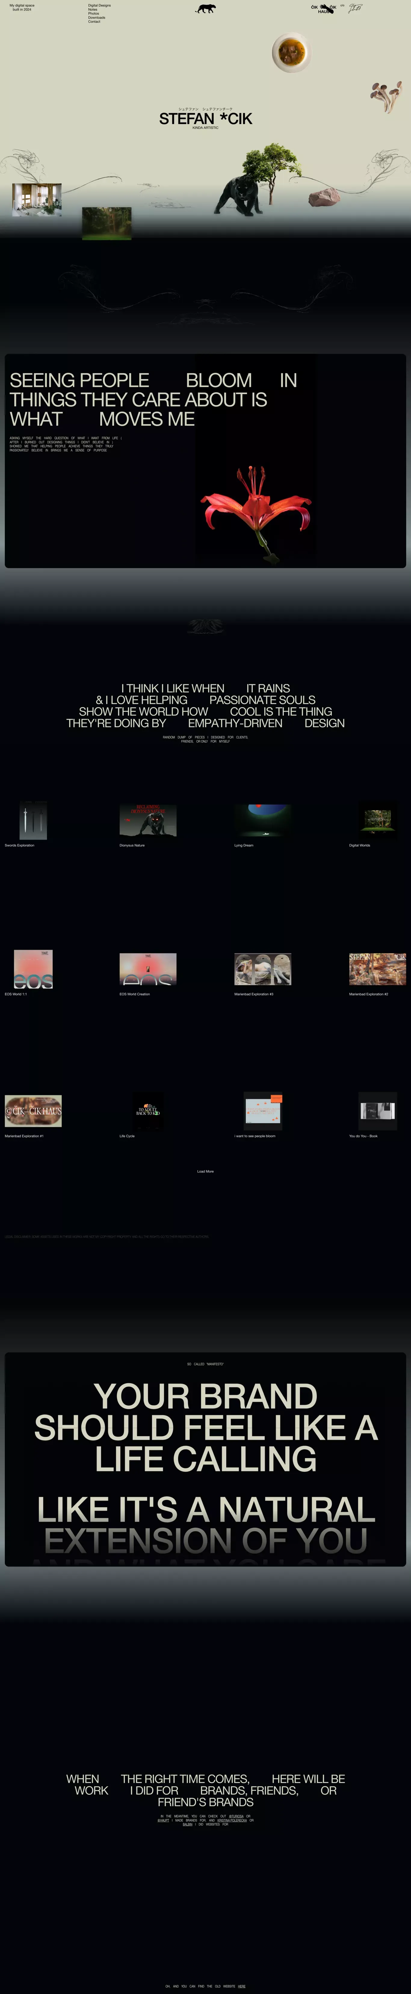Screen dimensions: 411x1994
Task: Open 'I want to see people bloom' thumbnail
Action: (263, 1111)
